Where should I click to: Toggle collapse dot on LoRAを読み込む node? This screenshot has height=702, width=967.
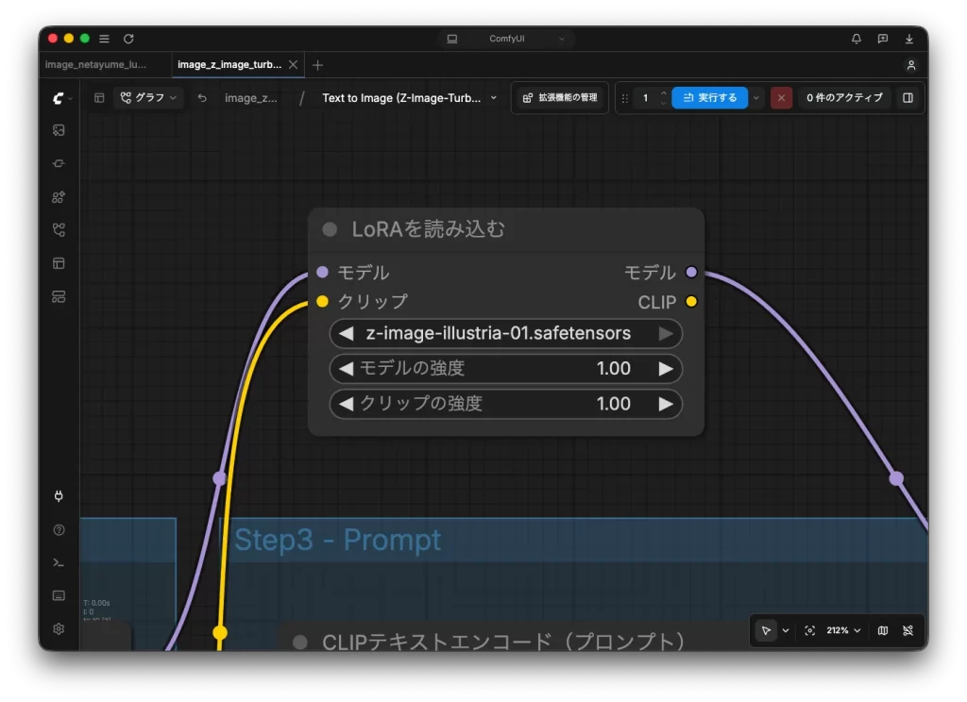[x=330, y=230]
